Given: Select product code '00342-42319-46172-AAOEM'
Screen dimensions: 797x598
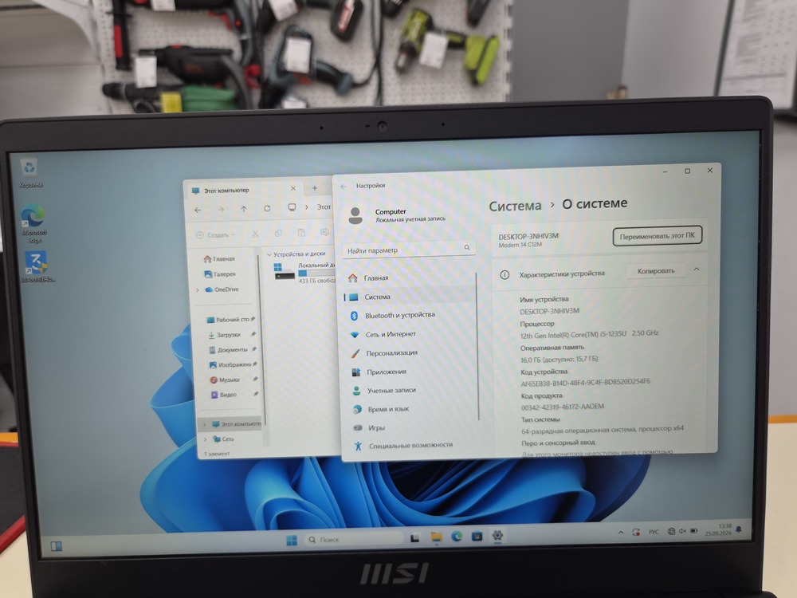Looking at the screenshot, I should point(562,407).
